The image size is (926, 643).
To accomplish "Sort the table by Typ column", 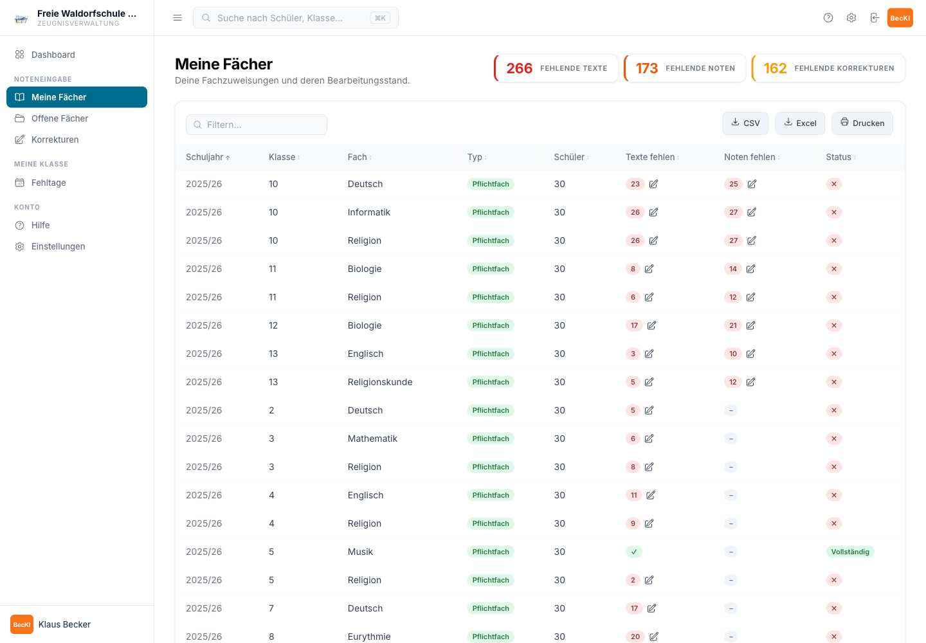I will (x=477, y=157).
